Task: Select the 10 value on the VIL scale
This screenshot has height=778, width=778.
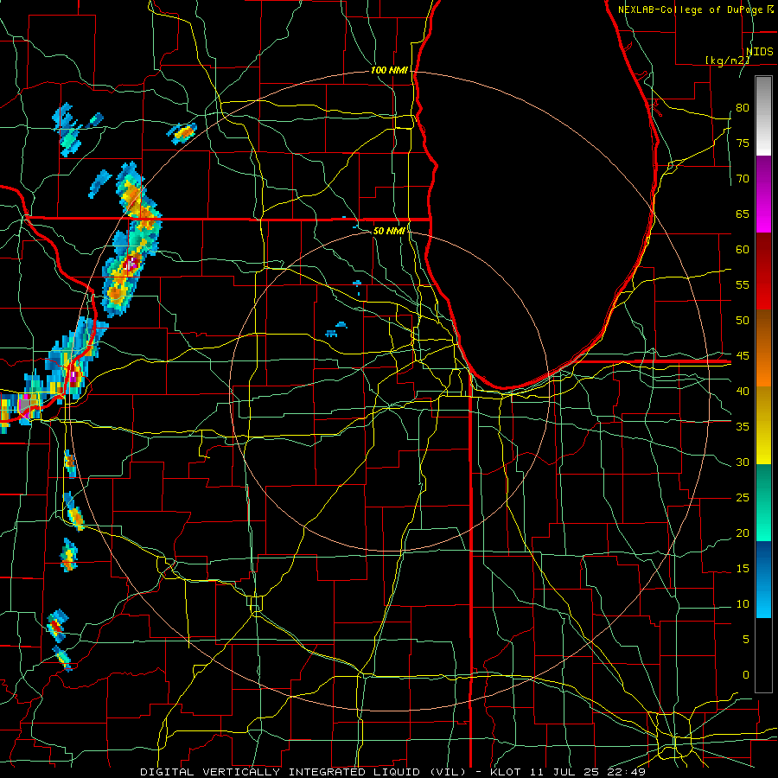Action: 743,604
